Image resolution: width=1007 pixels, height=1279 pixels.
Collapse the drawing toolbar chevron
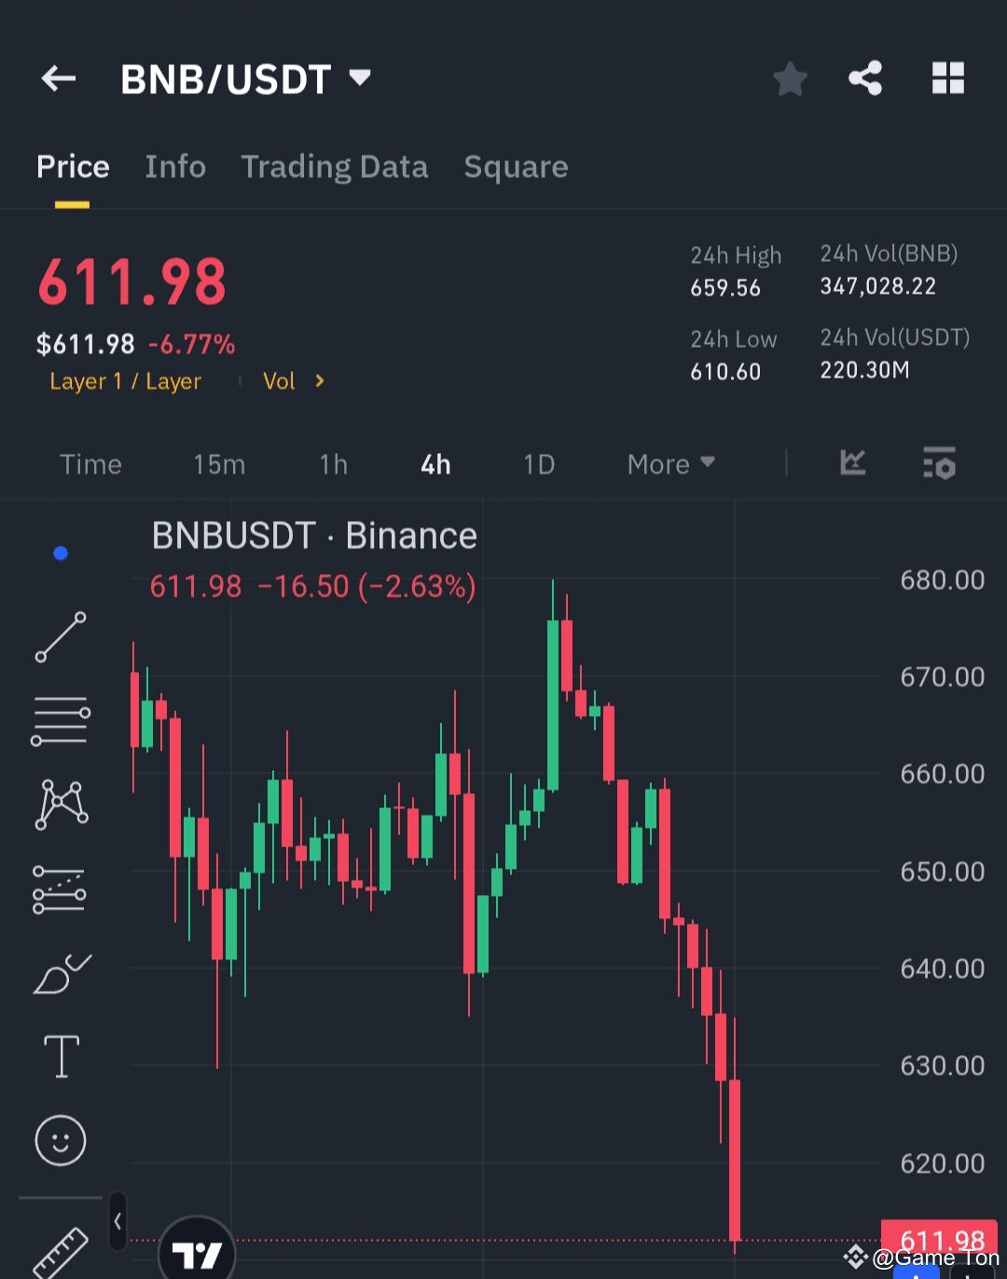tap(117, 1220)
